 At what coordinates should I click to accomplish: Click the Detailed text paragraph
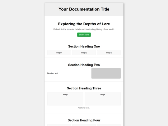point(53,73)
